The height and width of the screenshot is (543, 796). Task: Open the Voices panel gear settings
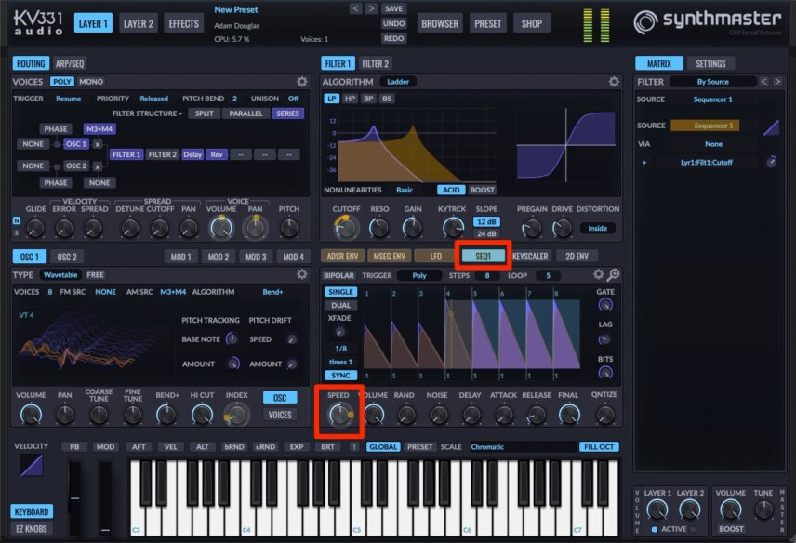[x=302, y=81]
